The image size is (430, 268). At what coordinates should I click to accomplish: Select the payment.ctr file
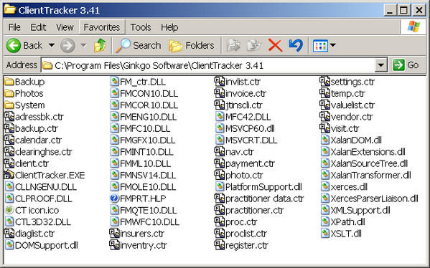coord(245,163)
